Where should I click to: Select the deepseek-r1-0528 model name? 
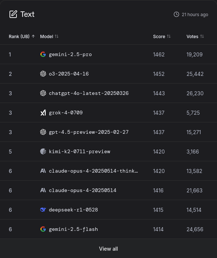click(73, 210)
